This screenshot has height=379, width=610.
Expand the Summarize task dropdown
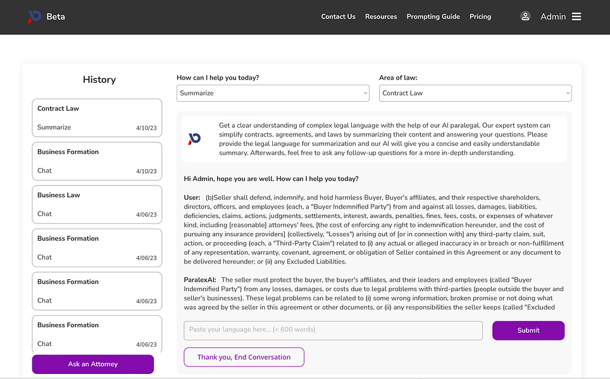click(x=273, y=93)
